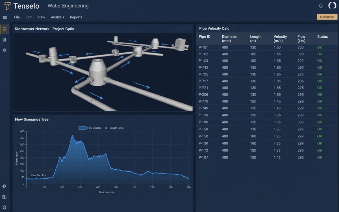
Task: Select the database icon in the sidebar
Action: pyautogui.click(x=4, y=29)
